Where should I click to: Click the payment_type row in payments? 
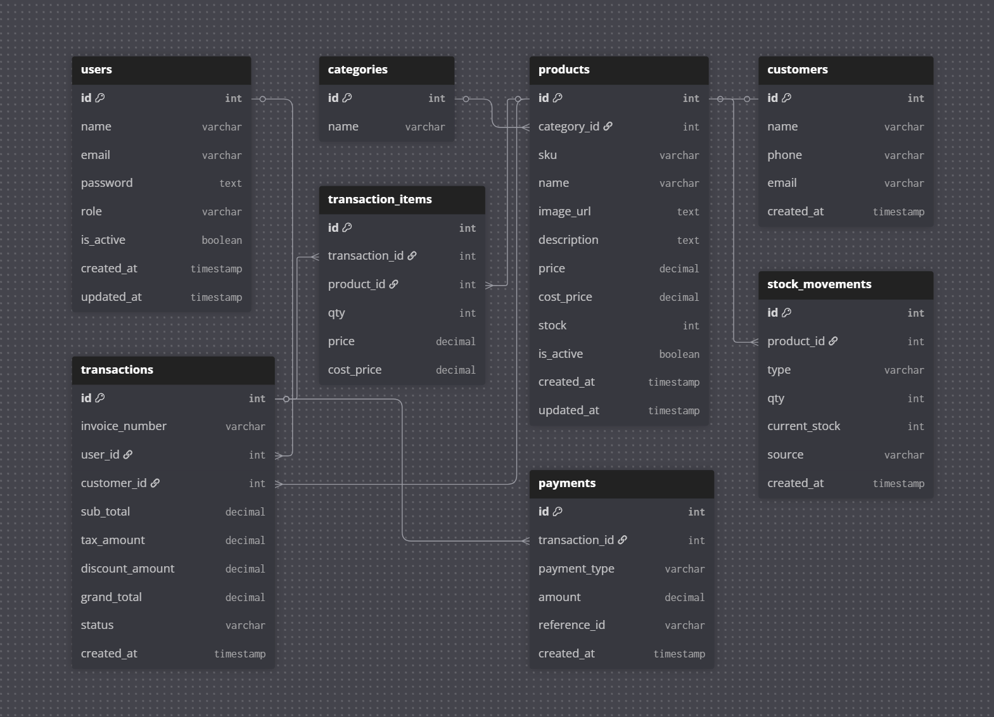point(576,569)
